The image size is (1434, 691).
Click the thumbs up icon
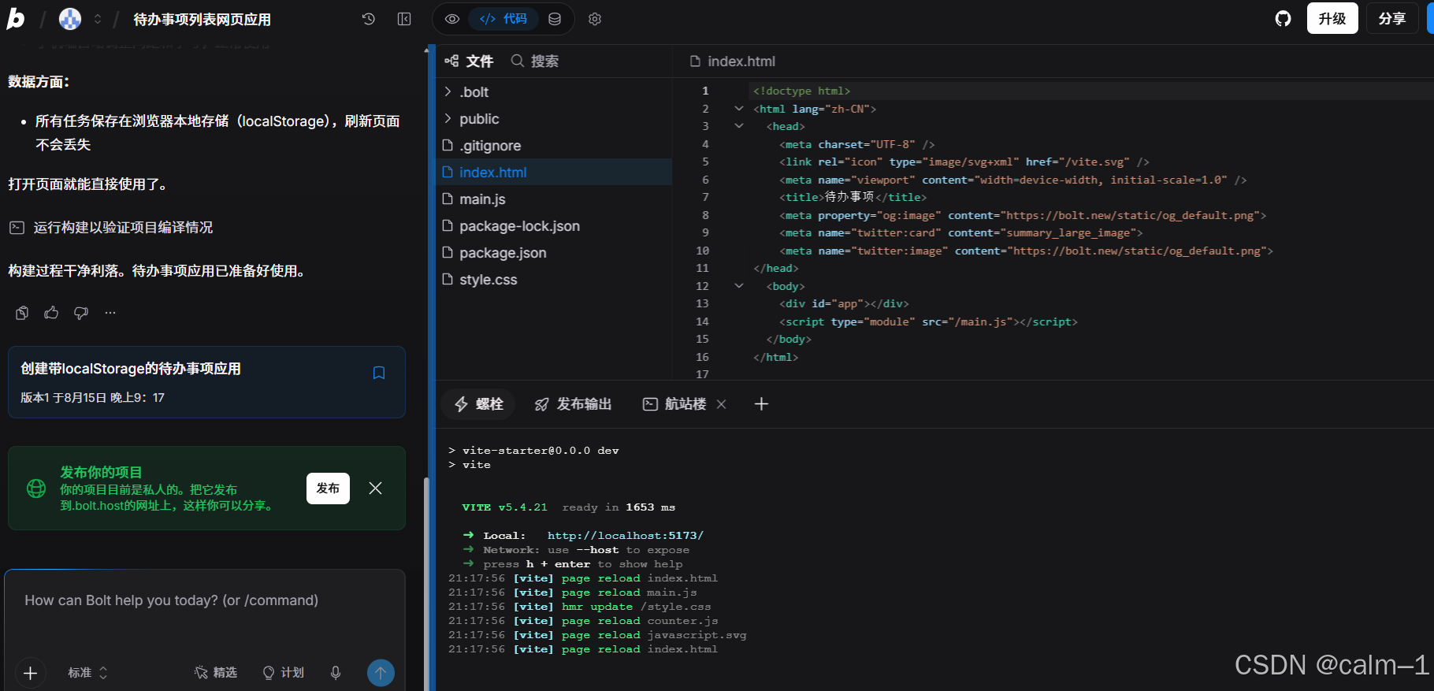click(x=51, y=313)
